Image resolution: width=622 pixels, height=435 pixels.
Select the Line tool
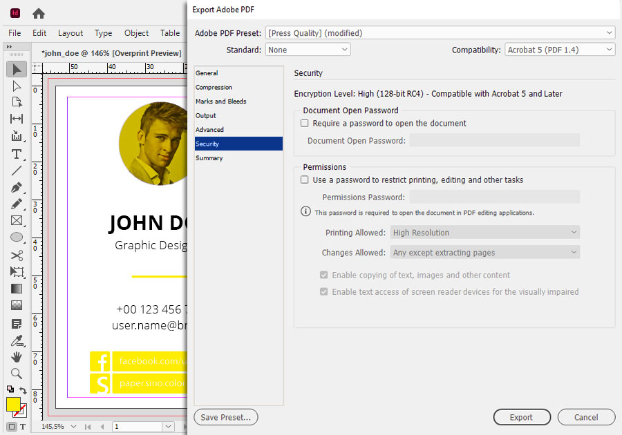[x=17, y=171]
